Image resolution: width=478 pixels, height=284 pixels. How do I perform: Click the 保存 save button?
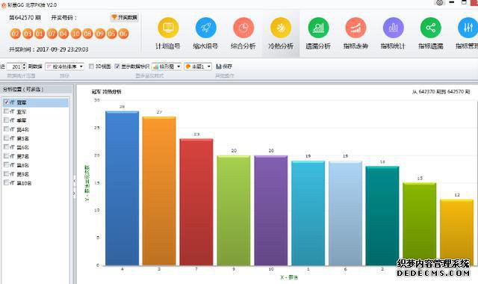(x=224, y=67)
